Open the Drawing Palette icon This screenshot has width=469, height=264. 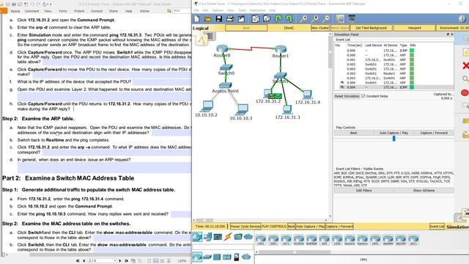(x=340, y=19)
